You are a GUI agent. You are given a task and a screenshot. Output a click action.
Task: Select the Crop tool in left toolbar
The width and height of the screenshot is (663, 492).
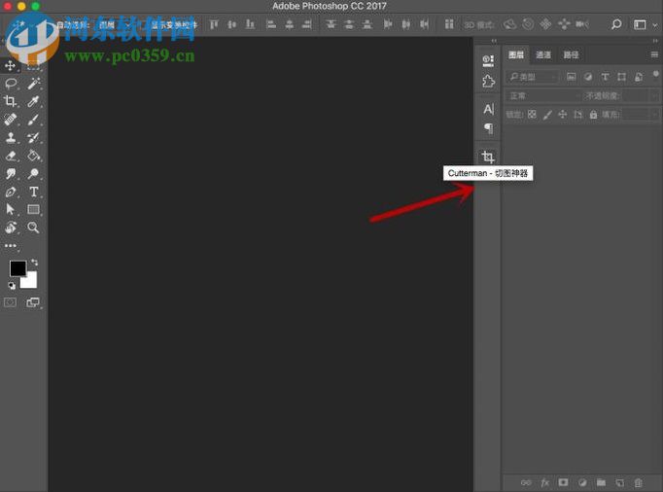10,101
